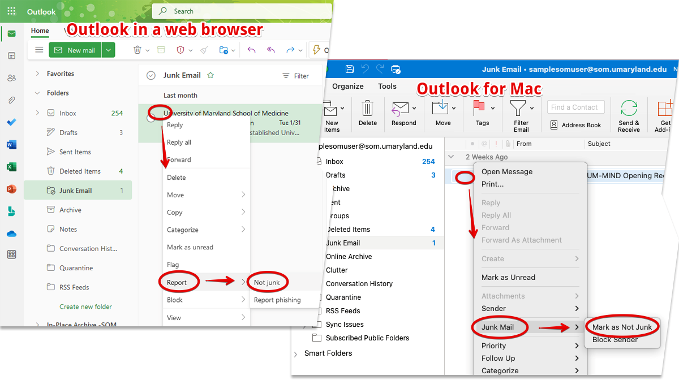Toggle the hamburger navigation pane button
The width and height of the screenshot is (679, 380).
[x=39, y=50]
